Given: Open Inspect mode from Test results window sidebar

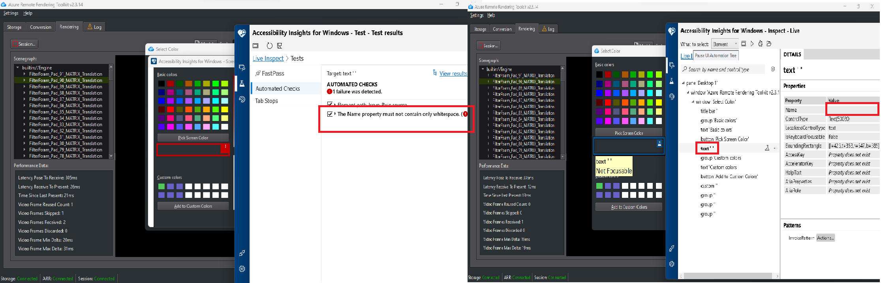Looking at the screenshot, I should pos(242,68).
